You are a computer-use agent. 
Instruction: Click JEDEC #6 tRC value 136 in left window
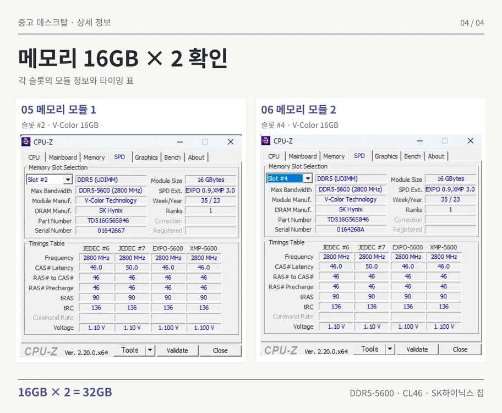(x=96, y=308)
